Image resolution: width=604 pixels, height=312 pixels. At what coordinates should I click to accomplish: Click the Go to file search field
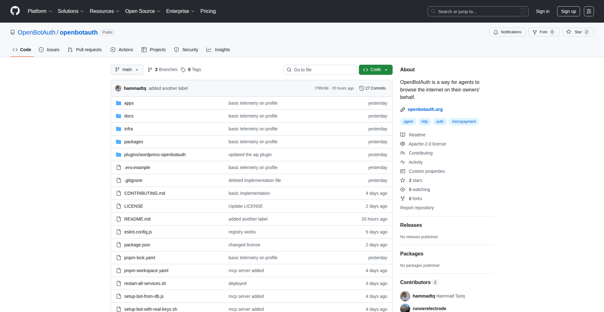point(320,69)
